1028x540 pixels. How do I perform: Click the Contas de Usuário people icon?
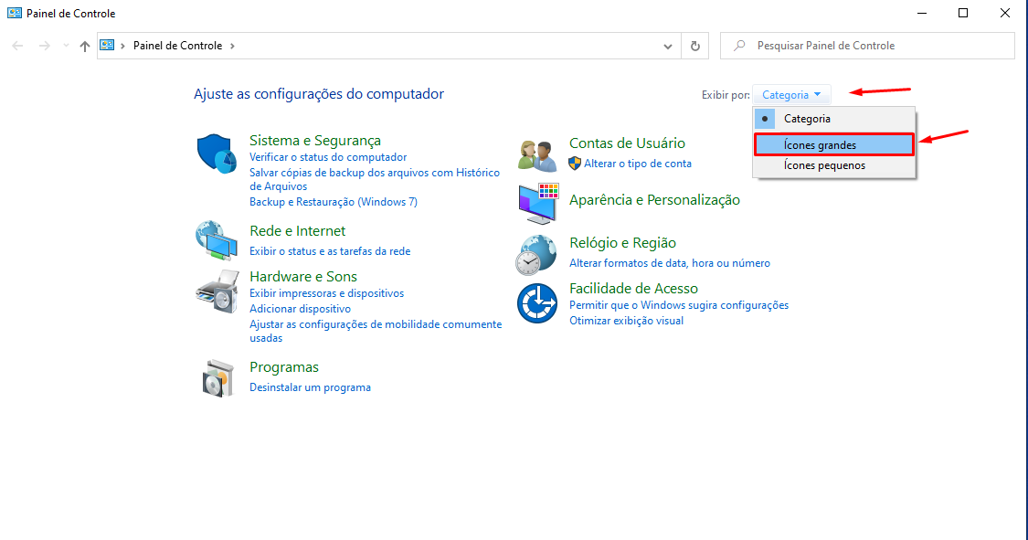(536, 155)
